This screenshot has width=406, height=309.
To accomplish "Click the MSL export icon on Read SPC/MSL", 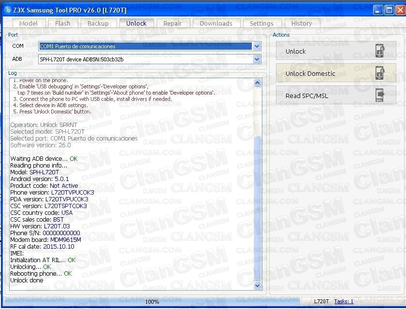I will (380, 95).
